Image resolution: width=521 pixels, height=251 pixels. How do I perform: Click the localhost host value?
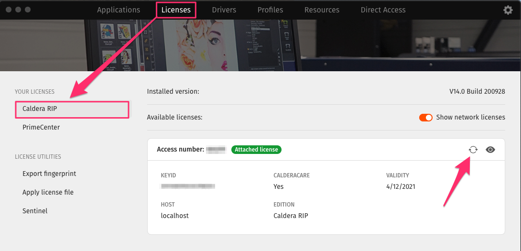pyautogui.click(x=175, y=216)
